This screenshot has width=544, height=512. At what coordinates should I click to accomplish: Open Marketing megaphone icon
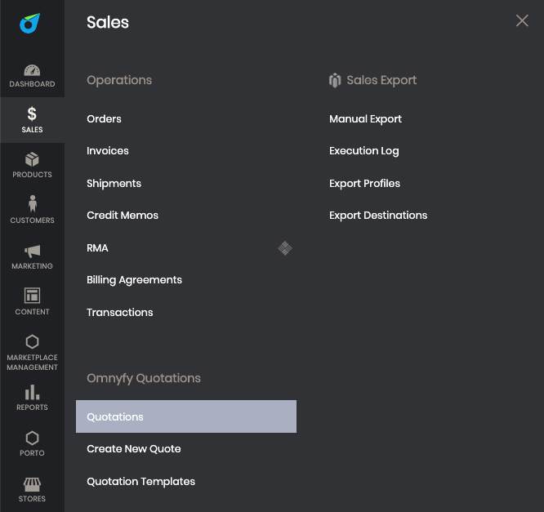32,251
